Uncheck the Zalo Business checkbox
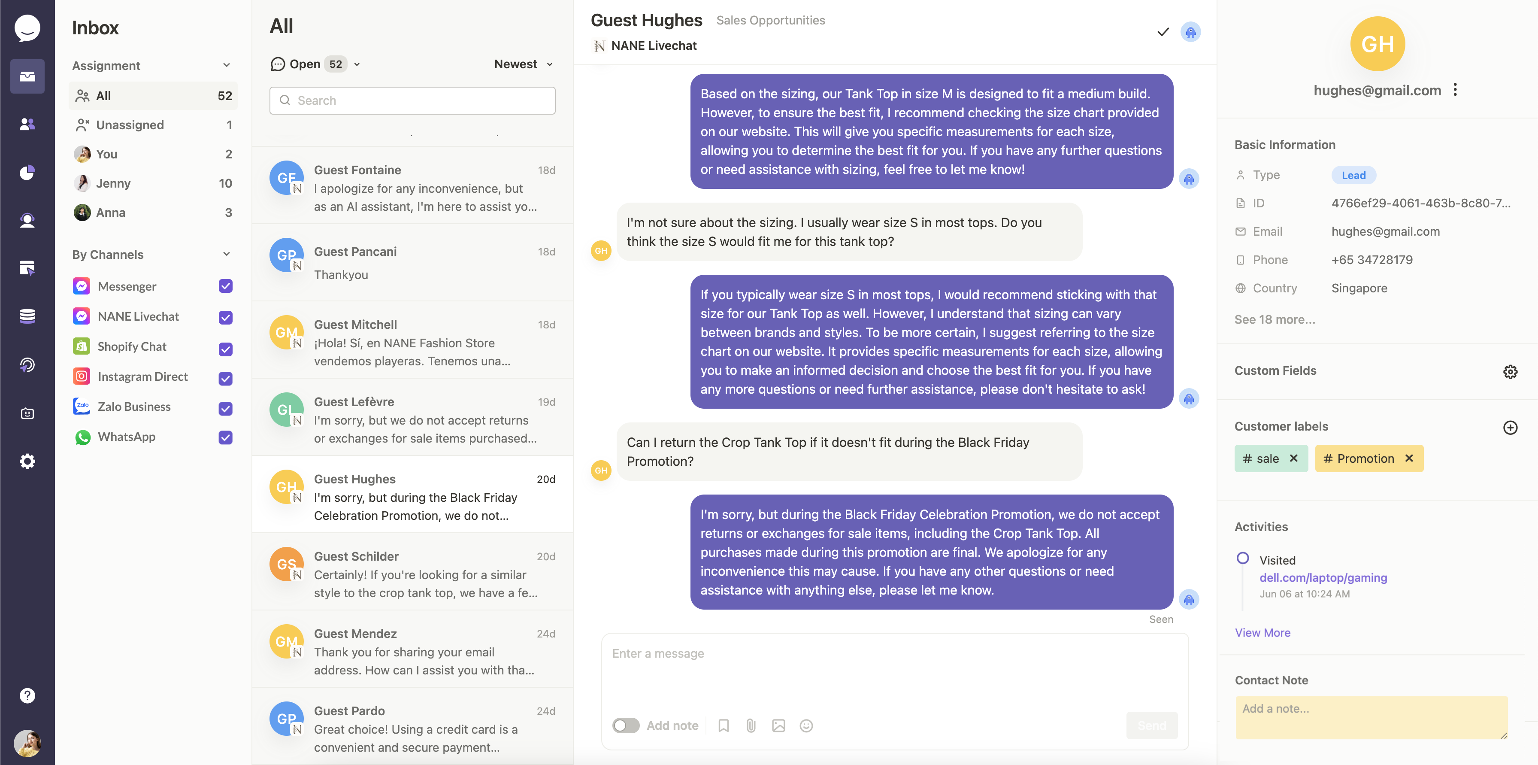The image size is (1538, 765). click(225, 409)
